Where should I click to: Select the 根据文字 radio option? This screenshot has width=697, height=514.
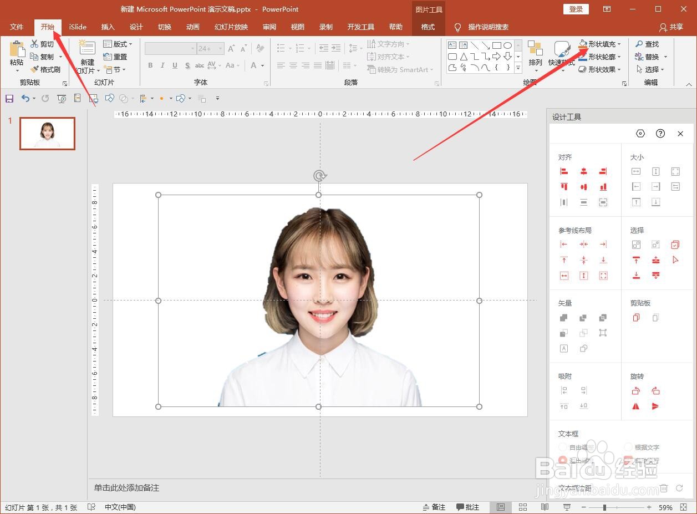point(628,447)
